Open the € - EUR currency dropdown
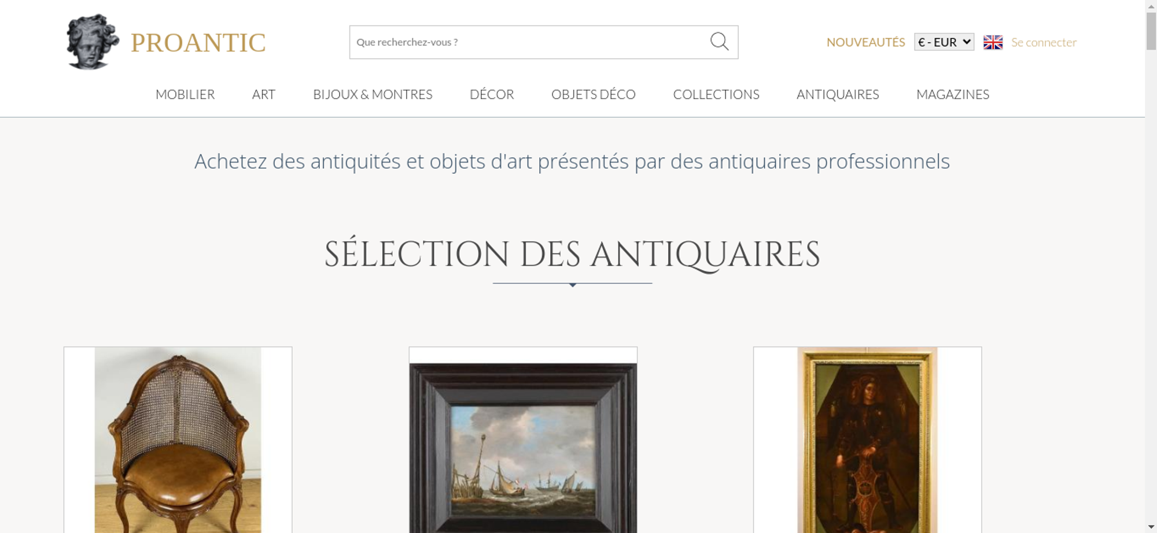Viewport: 1157px width, 533px height. (x=944, y=42)
